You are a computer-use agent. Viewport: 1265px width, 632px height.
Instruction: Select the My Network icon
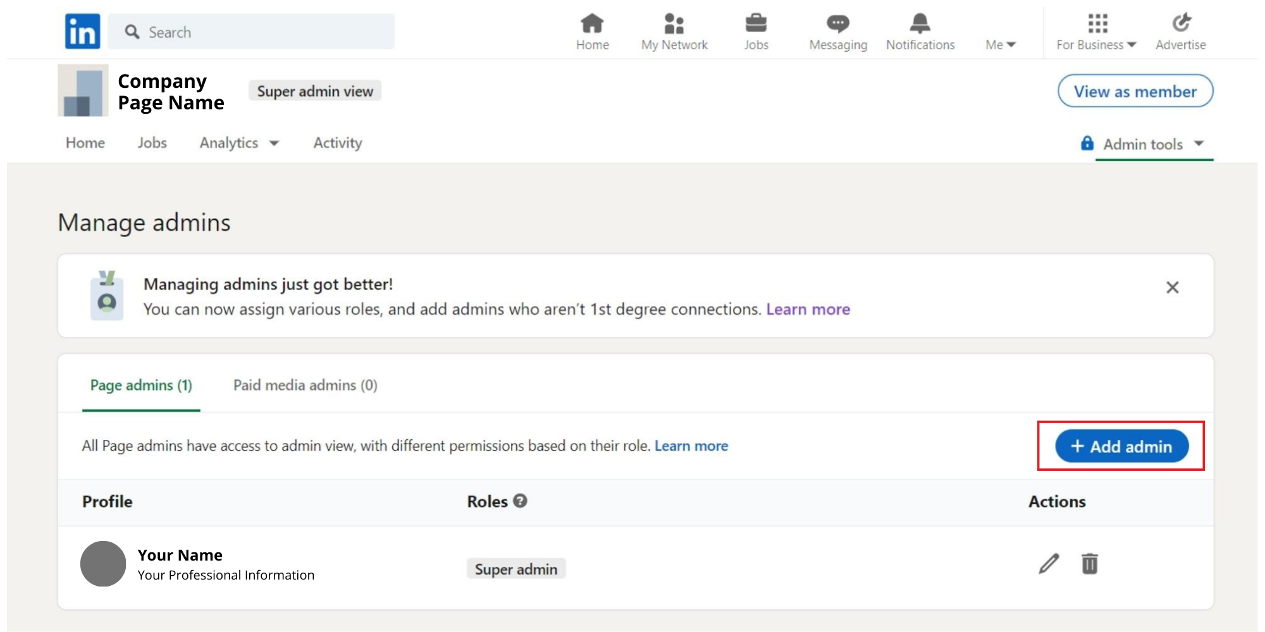pos(673,25)
